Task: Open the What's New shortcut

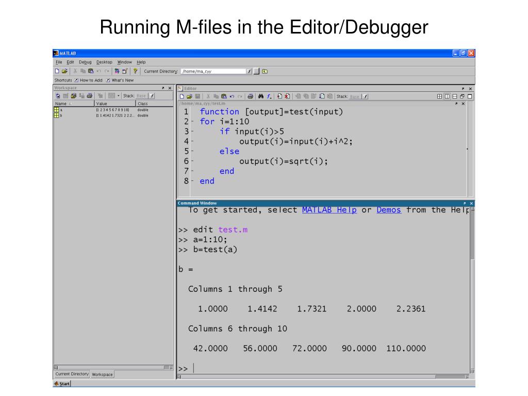Action: (x=120, y=80)
